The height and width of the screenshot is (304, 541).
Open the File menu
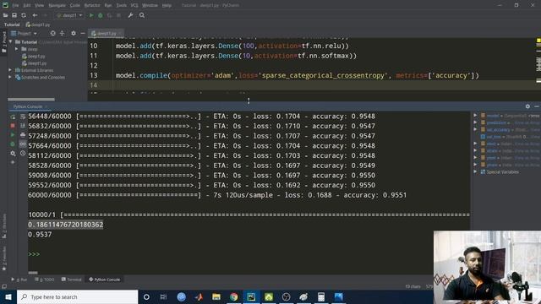[x=15, y=6]
